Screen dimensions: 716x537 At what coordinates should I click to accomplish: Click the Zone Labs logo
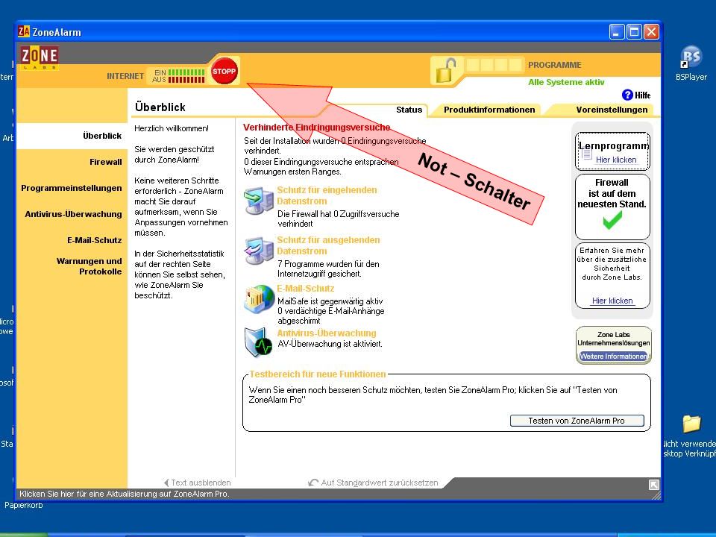pyautogui.click(x=40, y=57)
